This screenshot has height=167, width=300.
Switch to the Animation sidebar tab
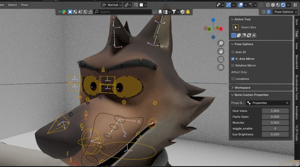[297, 113]
